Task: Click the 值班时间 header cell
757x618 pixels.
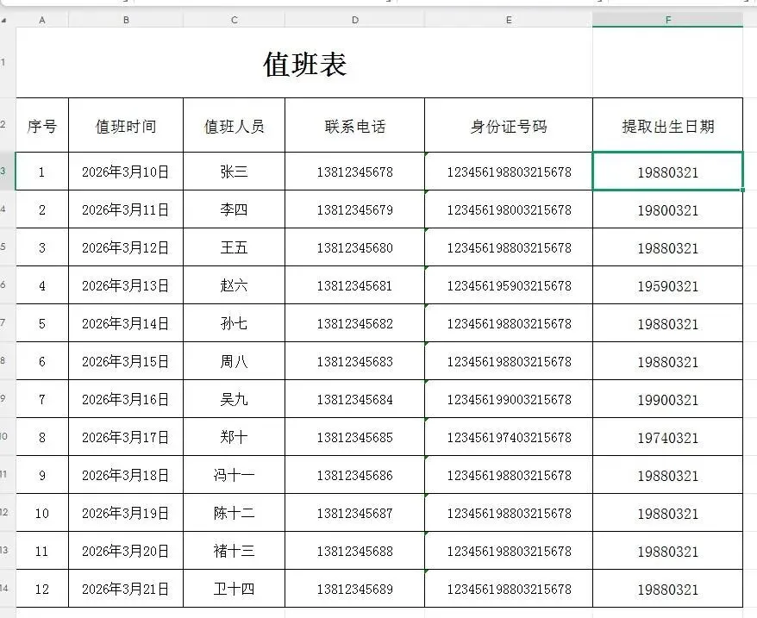Action: (x=126, y=125)
